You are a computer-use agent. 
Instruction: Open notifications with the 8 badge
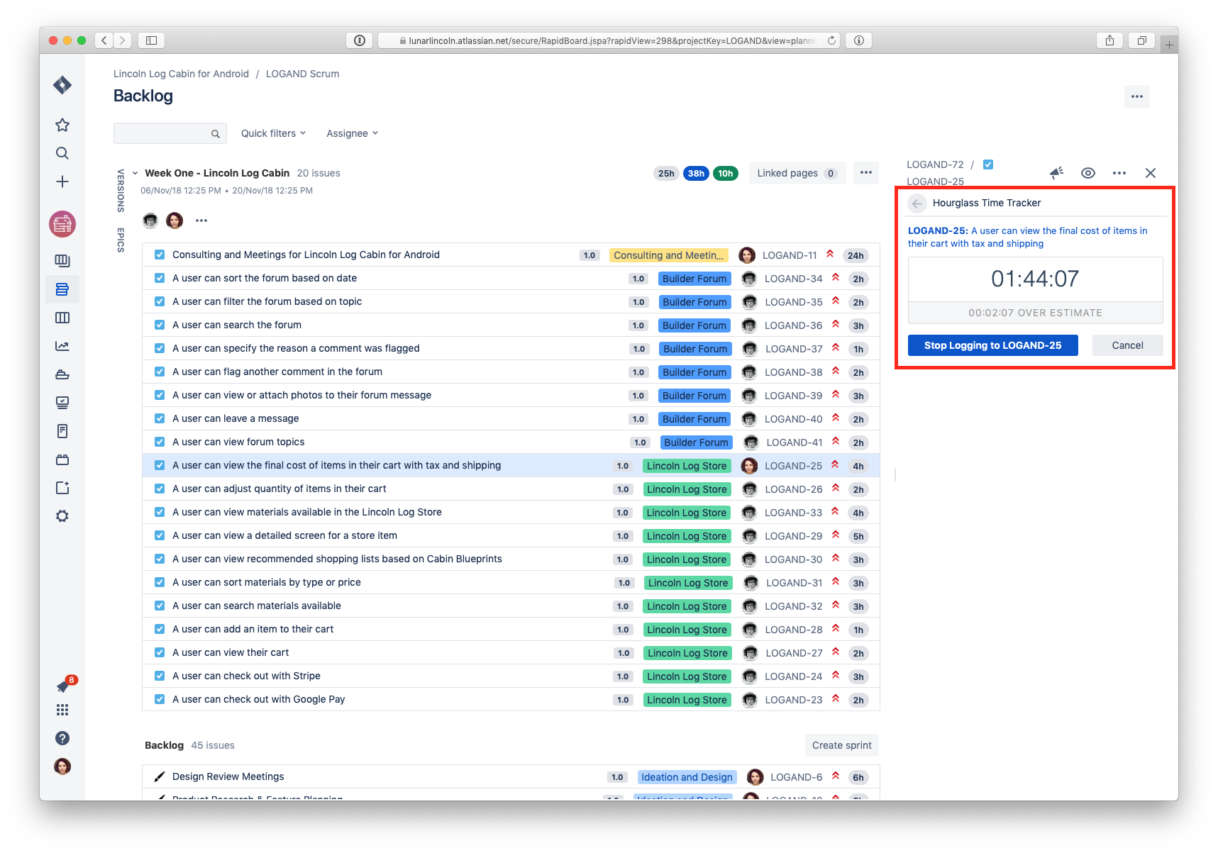64,686
